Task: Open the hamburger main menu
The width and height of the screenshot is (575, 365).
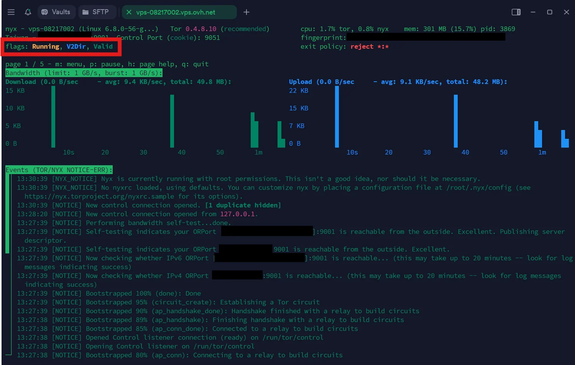Action: point(11,12)
